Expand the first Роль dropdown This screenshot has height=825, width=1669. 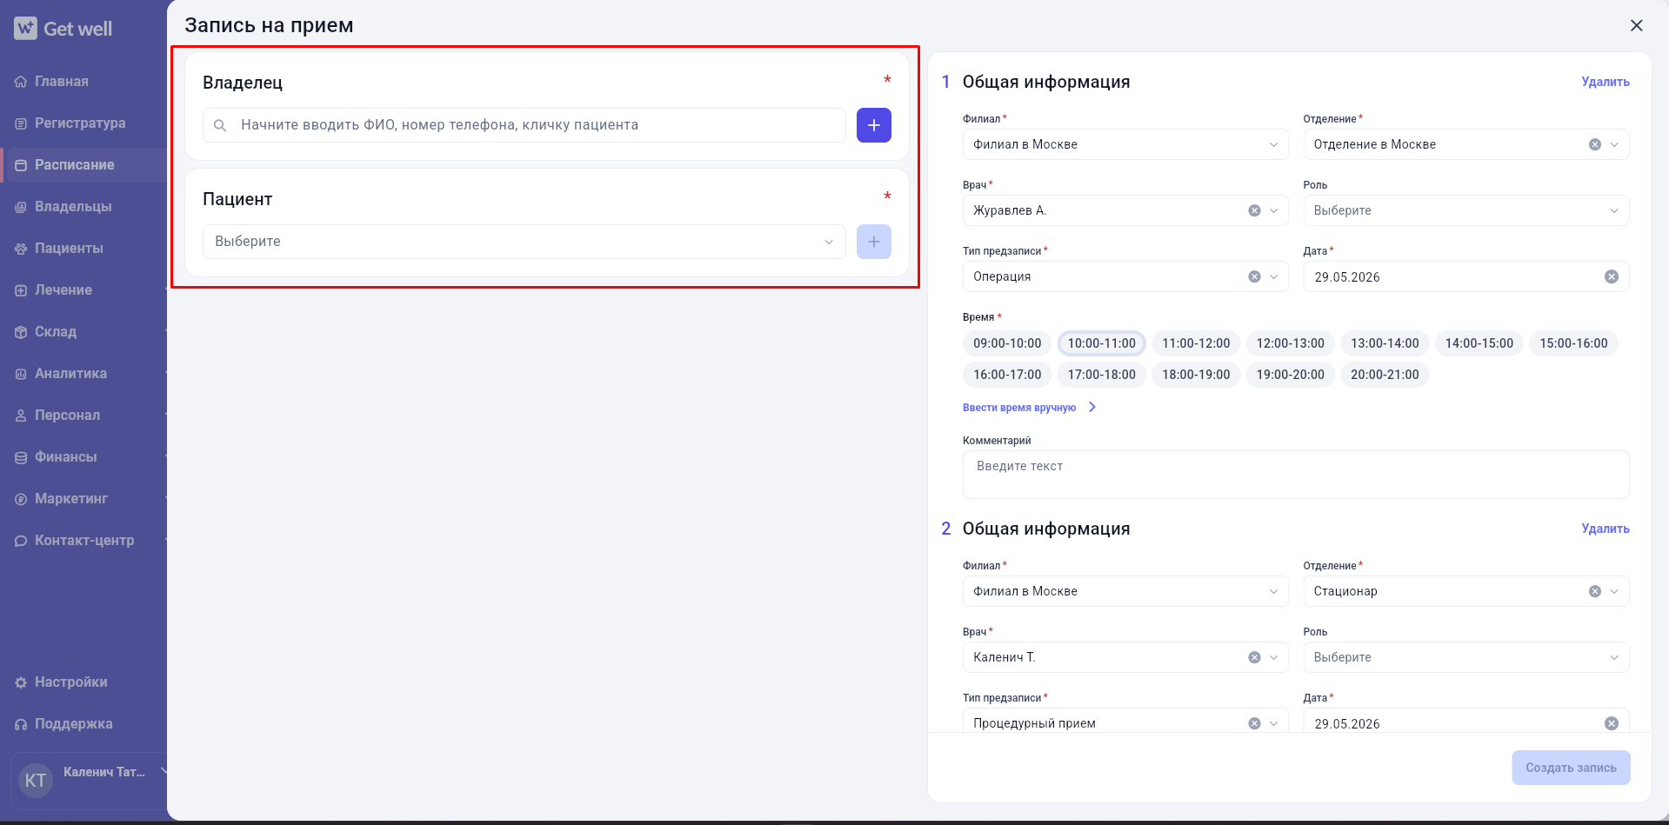point(1465,210)
